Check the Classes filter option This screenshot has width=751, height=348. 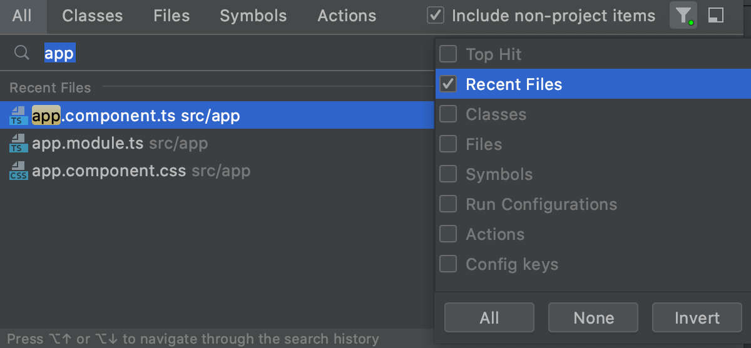pos(448,114)
